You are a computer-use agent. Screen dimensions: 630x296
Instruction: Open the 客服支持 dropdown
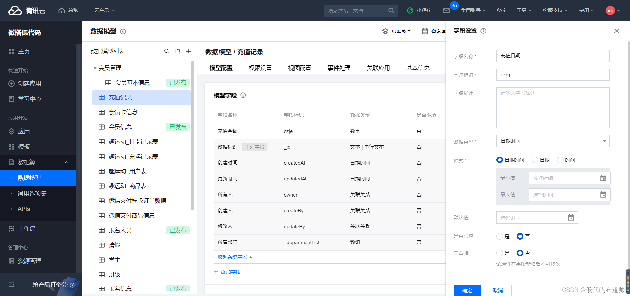(x=555, y=11)
